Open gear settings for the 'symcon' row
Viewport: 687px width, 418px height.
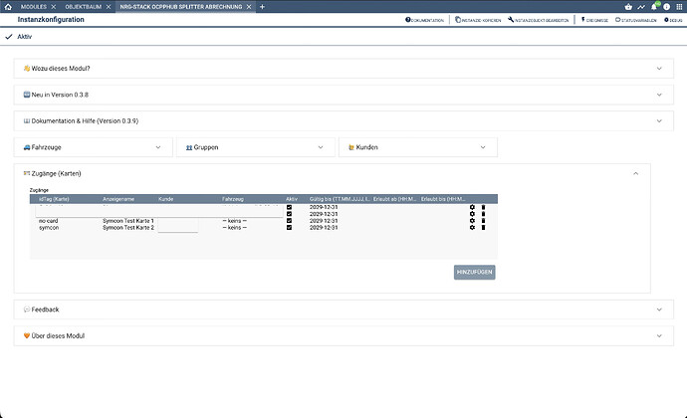coord(472,227)
